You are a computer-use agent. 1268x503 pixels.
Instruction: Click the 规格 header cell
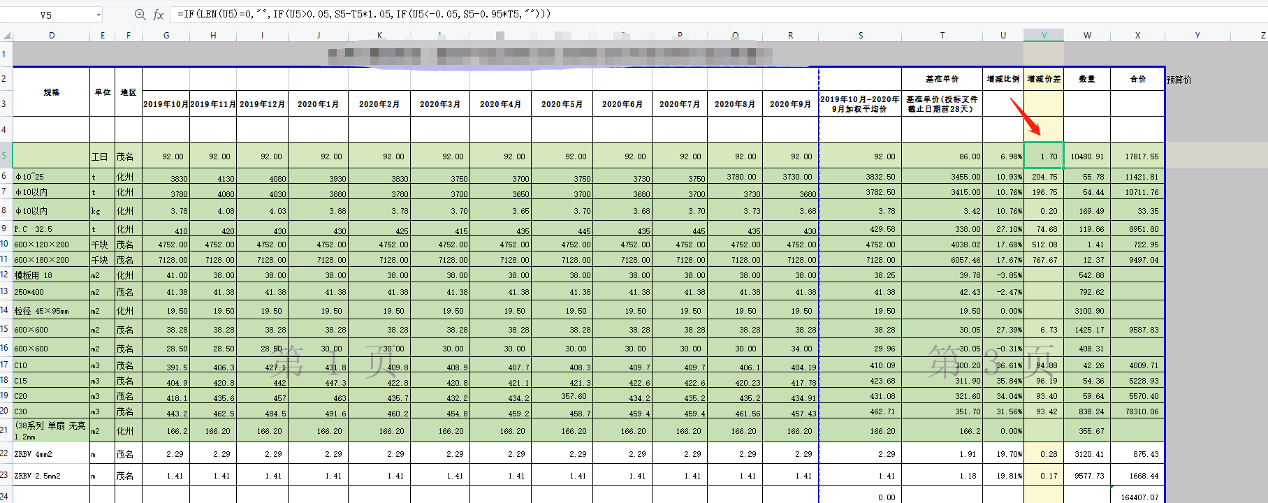[x=52, y=92]
